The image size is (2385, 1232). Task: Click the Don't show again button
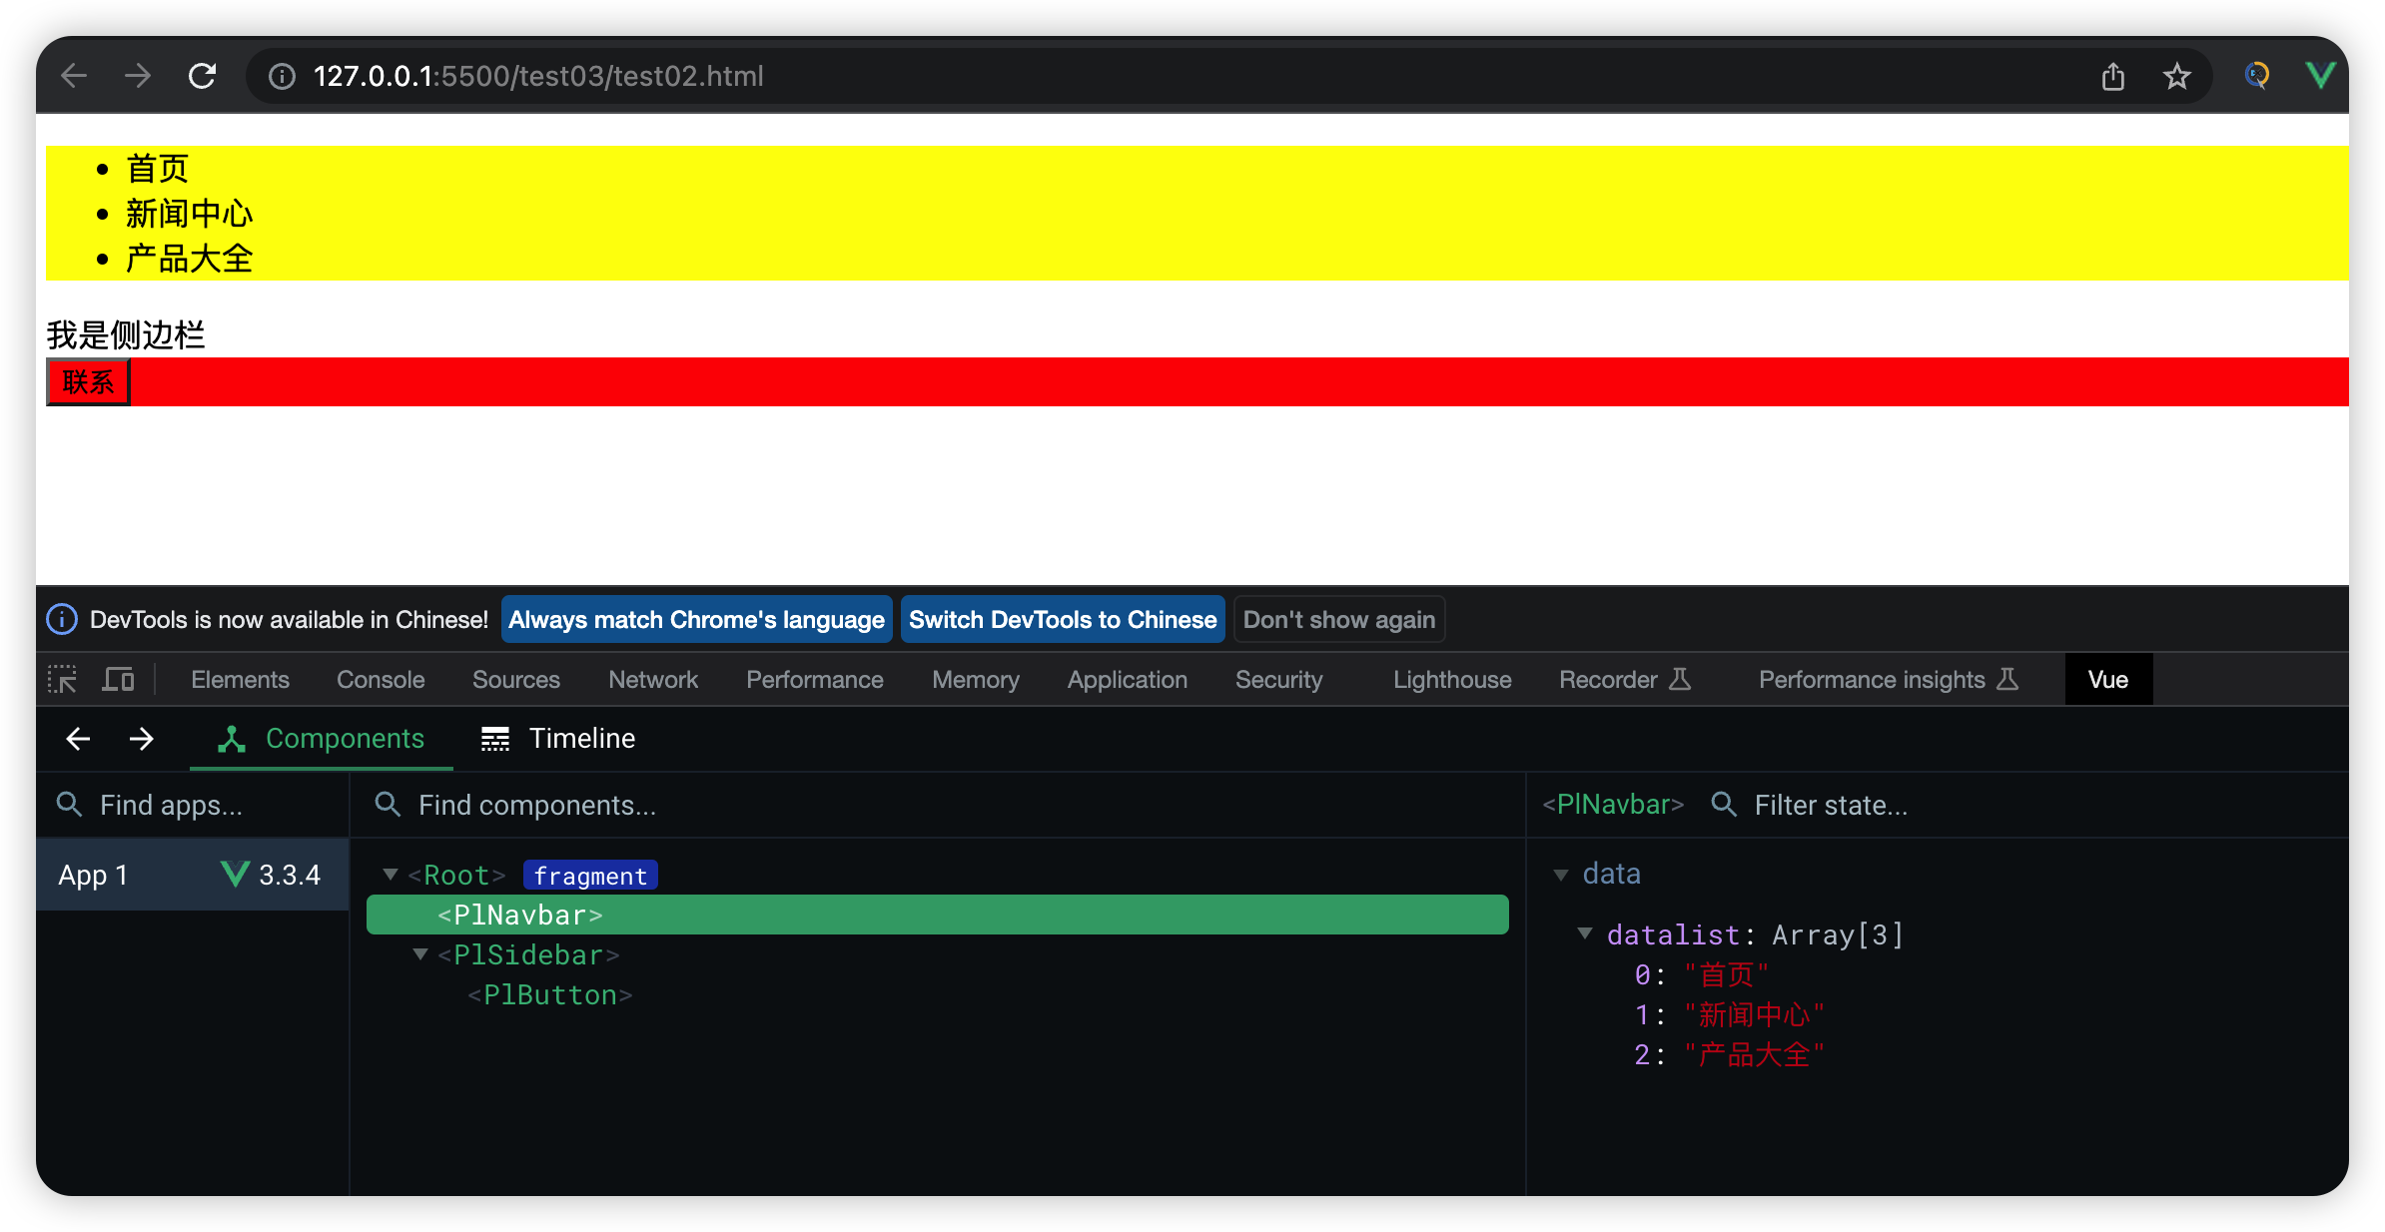[1339, 620]
